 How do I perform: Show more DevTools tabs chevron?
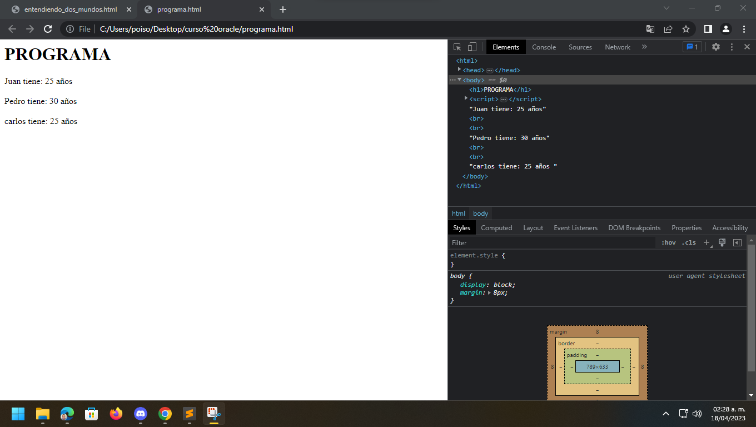pos(644,47)
